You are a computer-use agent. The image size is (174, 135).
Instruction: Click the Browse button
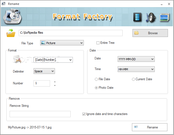tap(150, 33)
